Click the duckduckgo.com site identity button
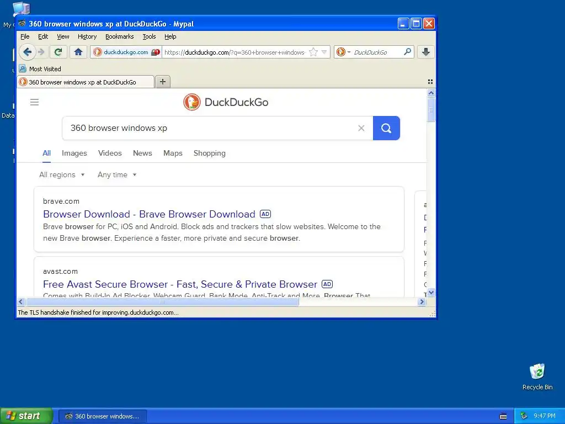 126,52
